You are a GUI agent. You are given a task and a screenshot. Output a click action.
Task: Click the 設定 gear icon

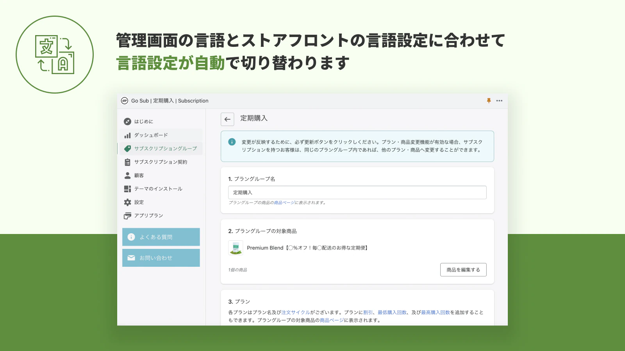(x=127, y=202)
